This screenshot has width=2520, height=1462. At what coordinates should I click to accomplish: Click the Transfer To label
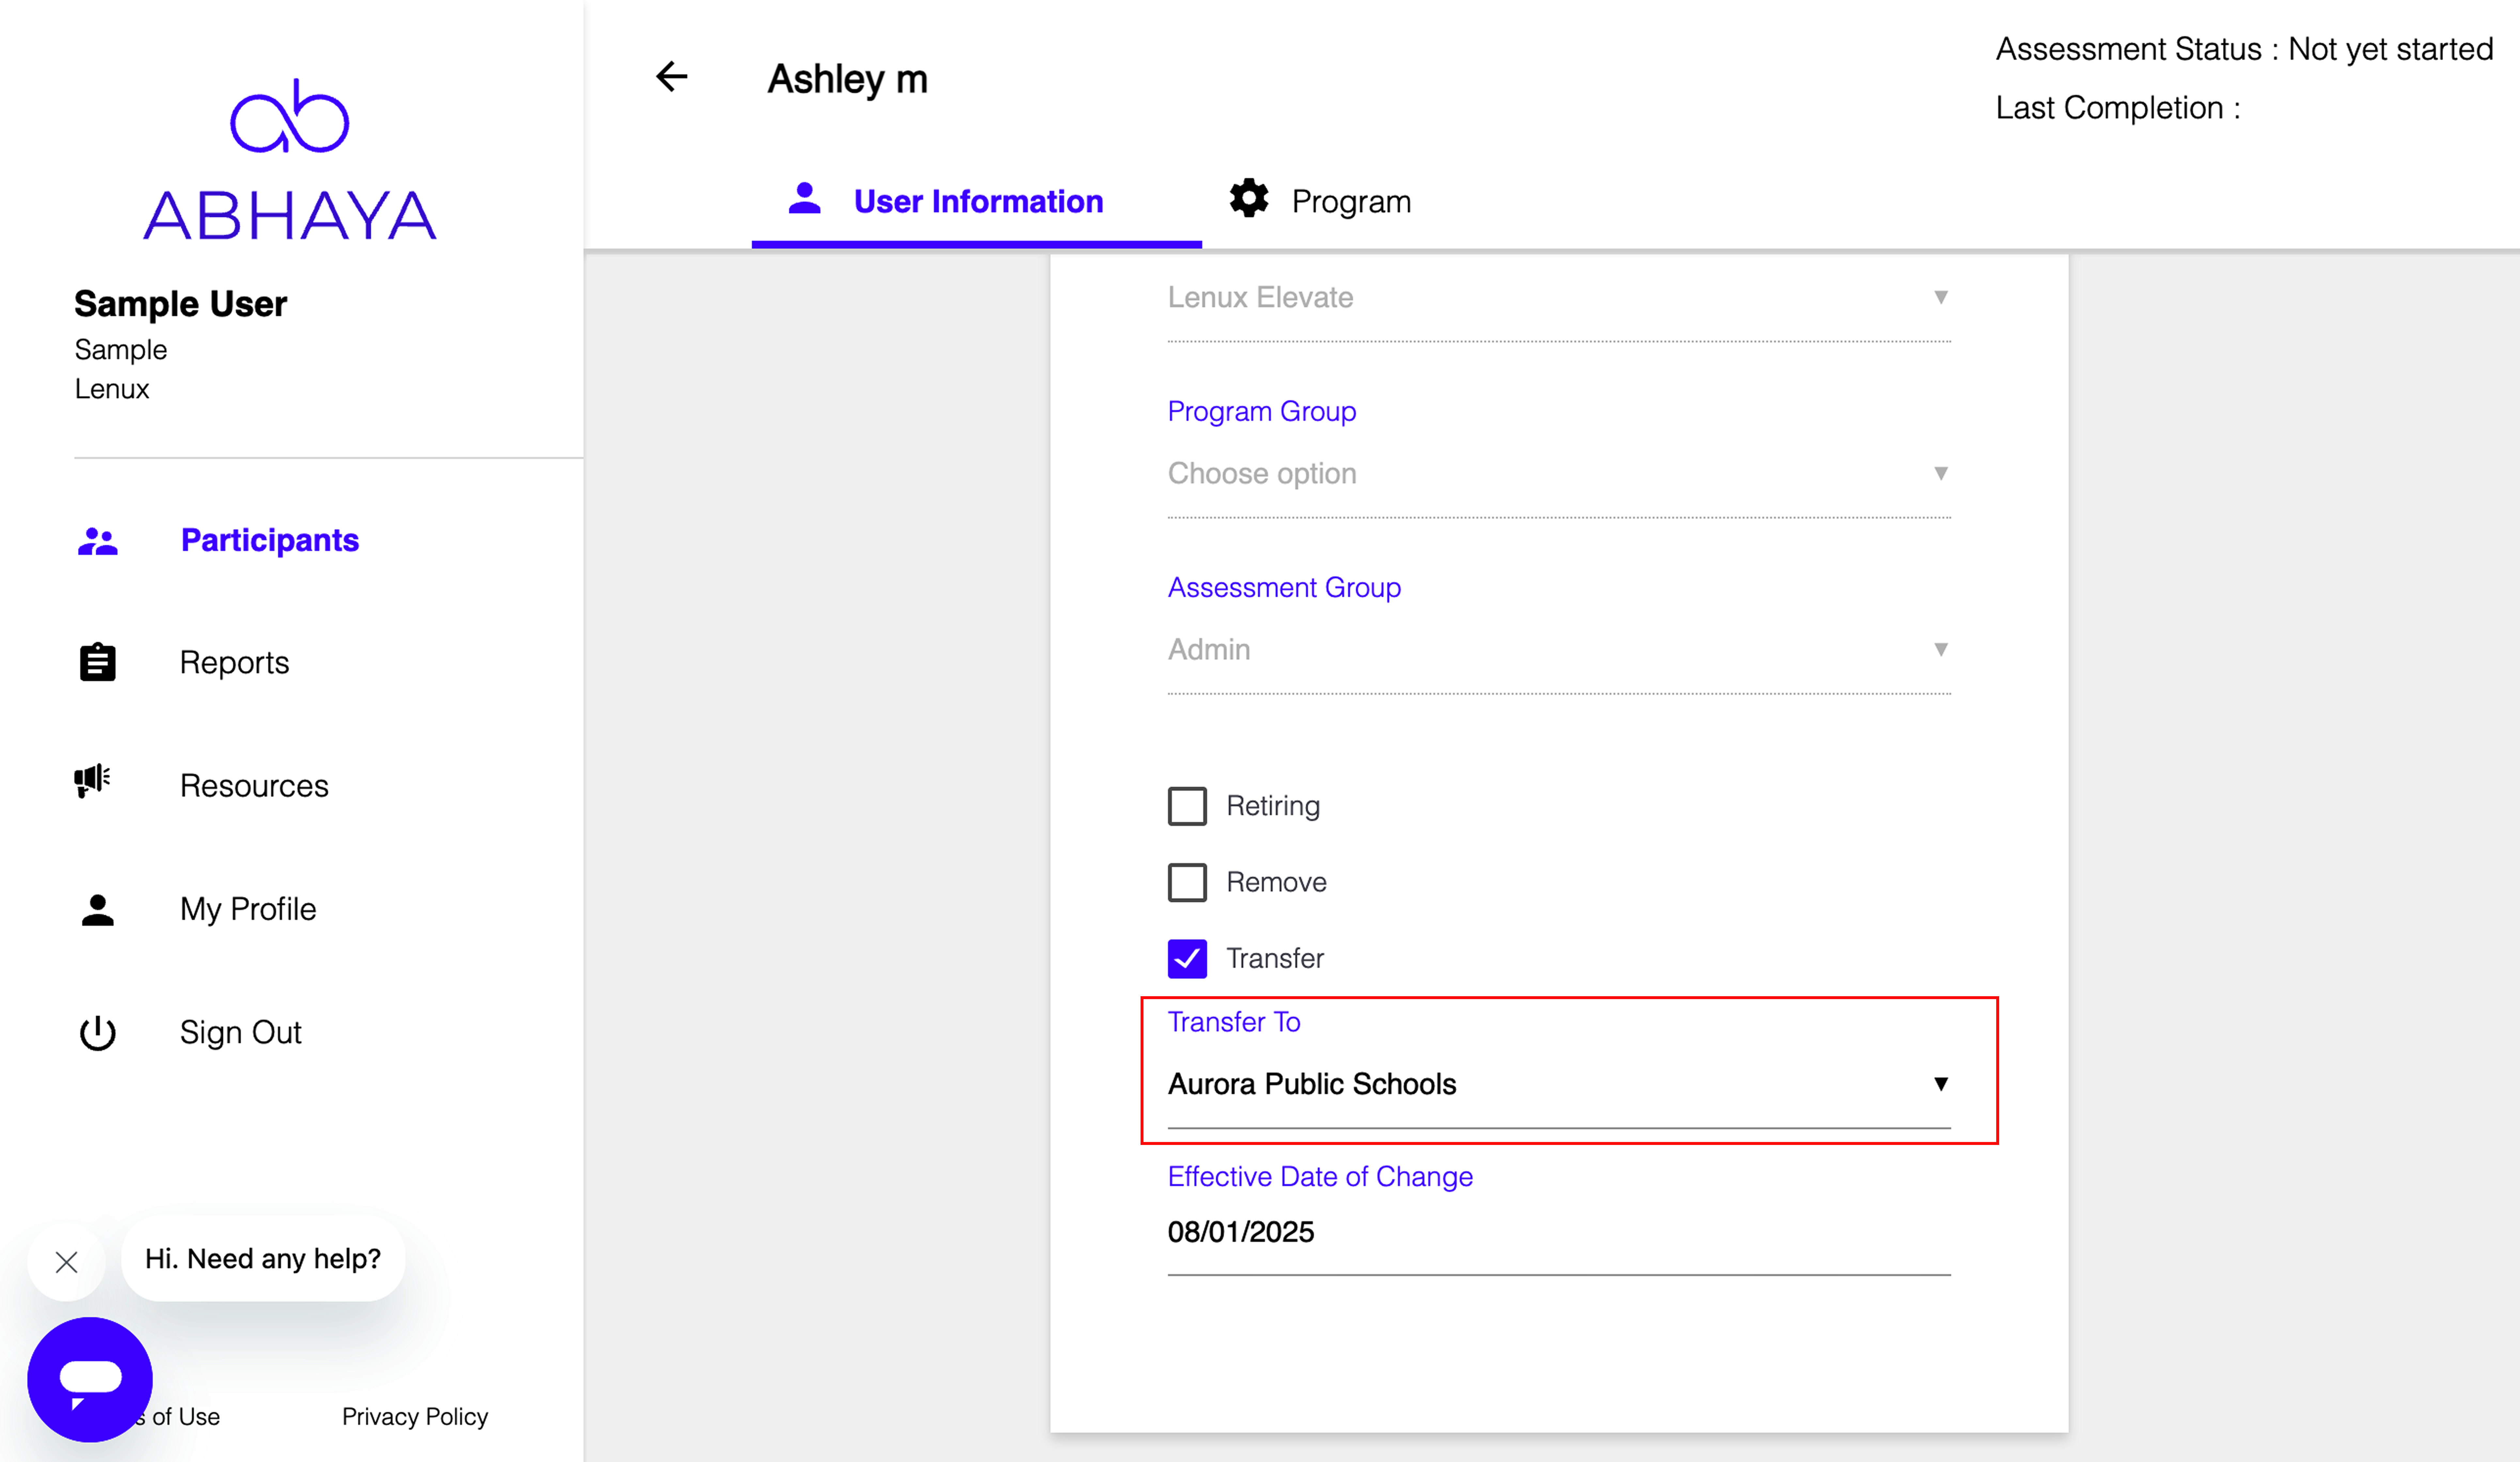click(x=1234, y=1022)
